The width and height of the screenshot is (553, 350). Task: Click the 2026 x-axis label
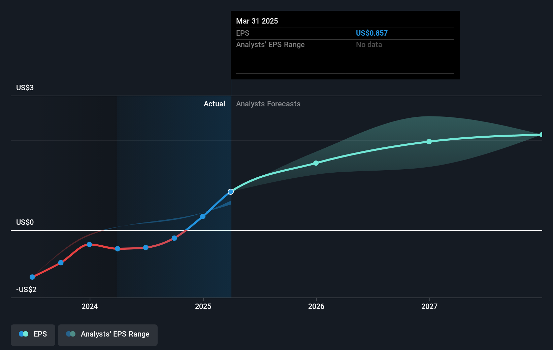316,306
